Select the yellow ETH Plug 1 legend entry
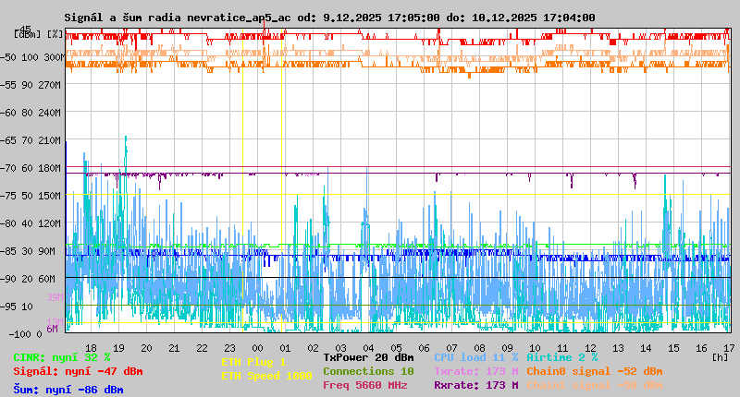 253,362
